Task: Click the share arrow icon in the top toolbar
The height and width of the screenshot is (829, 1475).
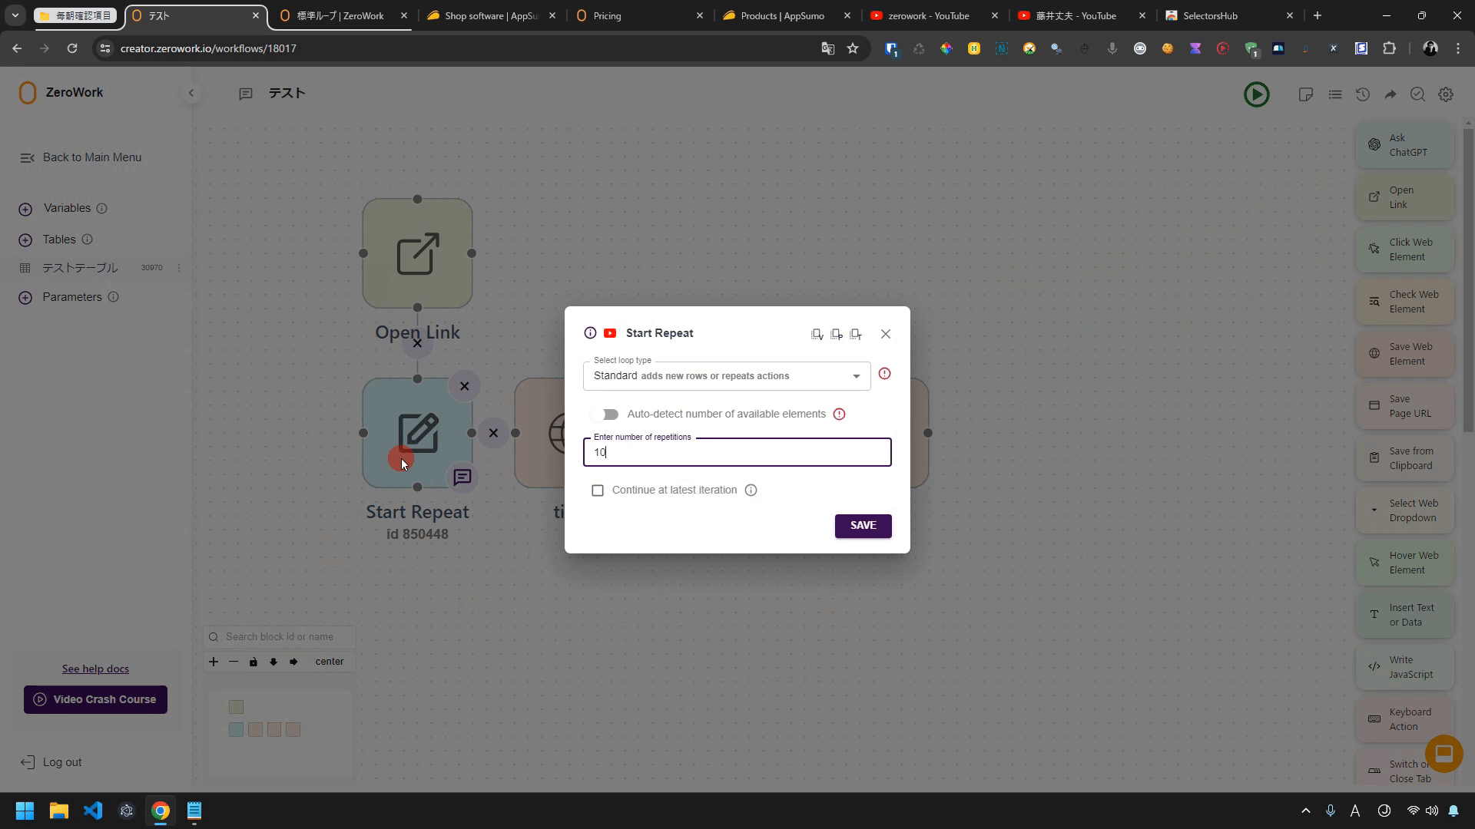Action: coord(1390,94)
